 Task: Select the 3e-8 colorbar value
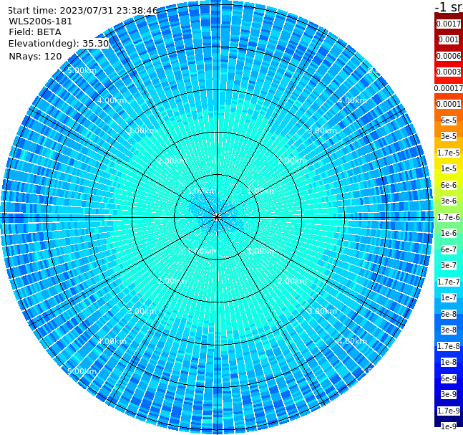click(449, 330)
